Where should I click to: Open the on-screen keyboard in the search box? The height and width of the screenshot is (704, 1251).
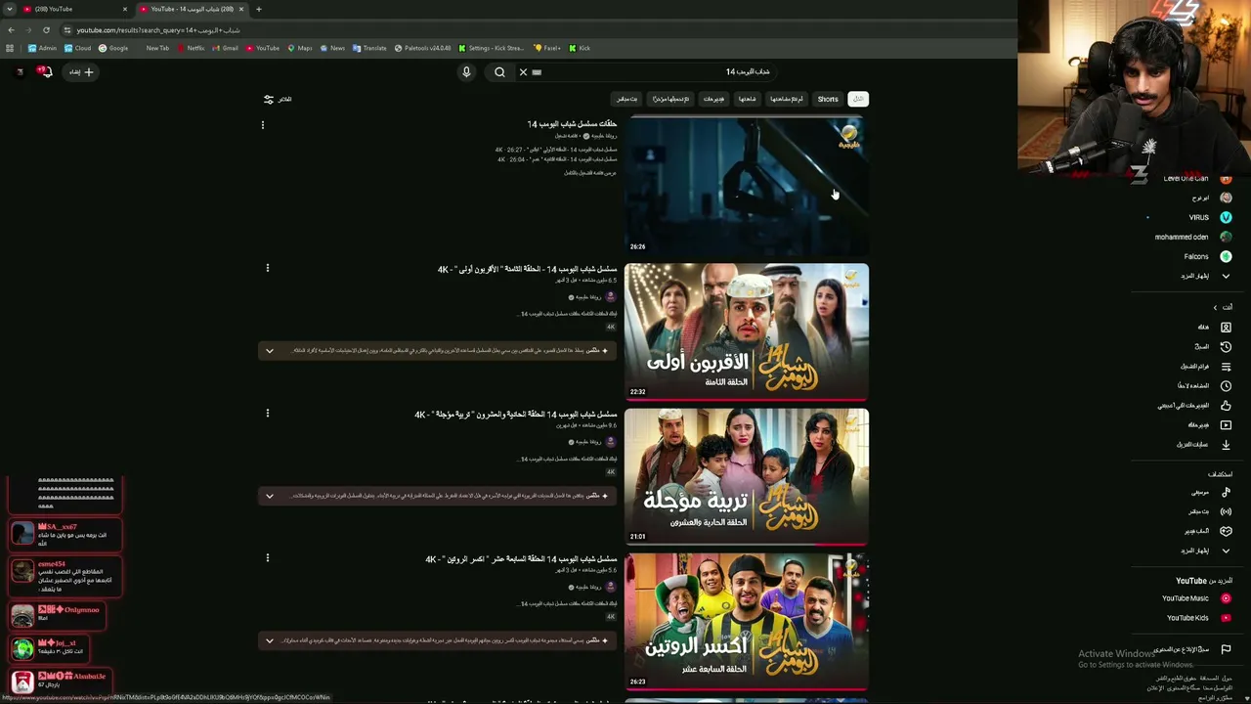[537, 71]
